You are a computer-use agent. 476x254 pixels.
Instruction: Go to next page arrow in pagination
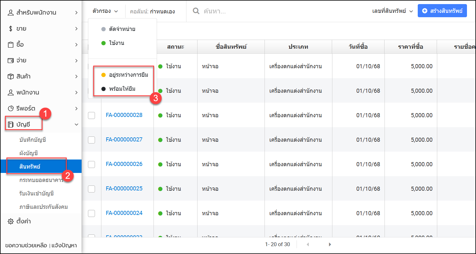click(330, 244)
